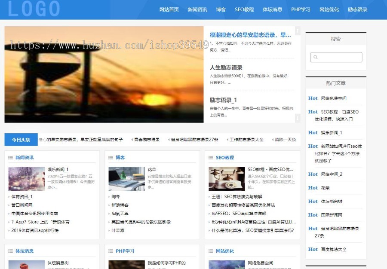Viewport: 387px width, 269px height.
Task: Click the list icon beside 新闻资讯
Action: point(11,158)
